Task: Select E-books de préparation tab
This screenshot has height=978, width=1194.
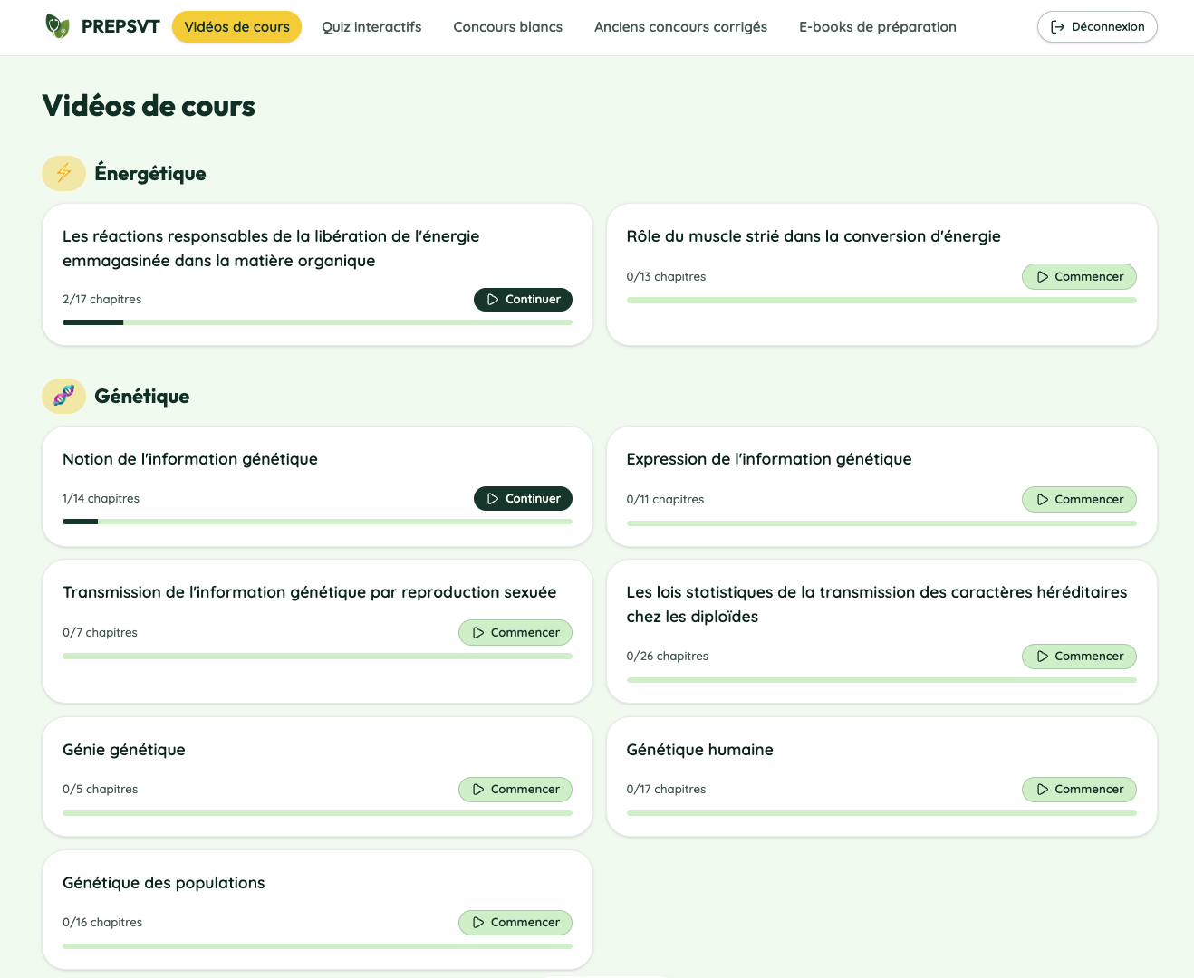Action: point(877,27)
